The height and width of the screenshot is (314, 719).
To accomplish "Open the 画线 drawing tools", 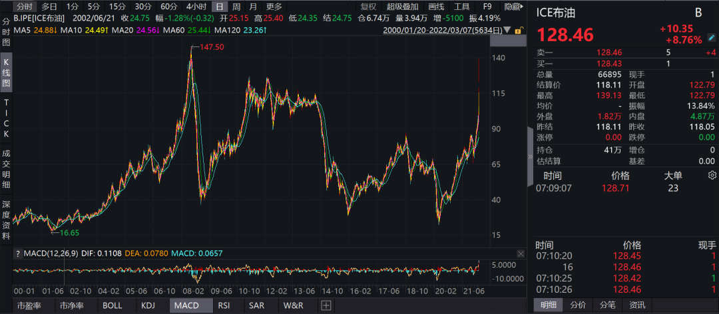I will point(435,7).
